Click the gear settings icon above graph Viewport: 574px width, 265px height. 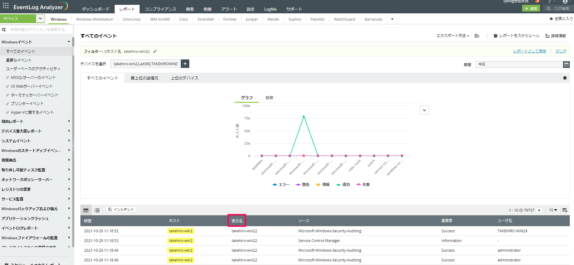[x=565, y=78]
